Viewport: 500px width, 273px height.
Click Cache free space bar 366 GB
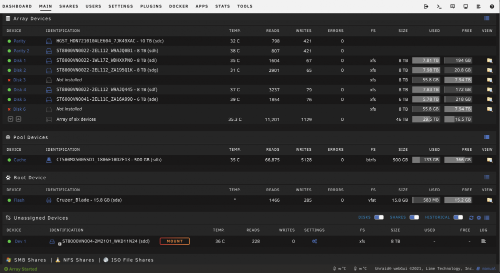(458, 160)
